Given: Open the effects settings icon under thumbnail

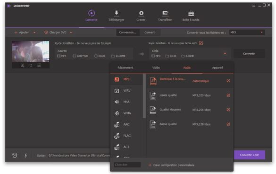Looking at the screenshot, I should tap(39, 65).
